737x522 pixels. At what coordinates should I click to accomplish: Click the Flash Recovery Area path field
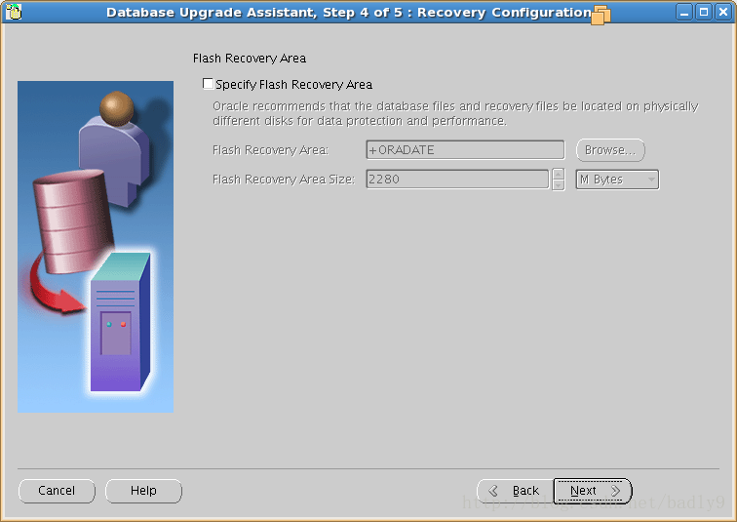click(465, 150)
